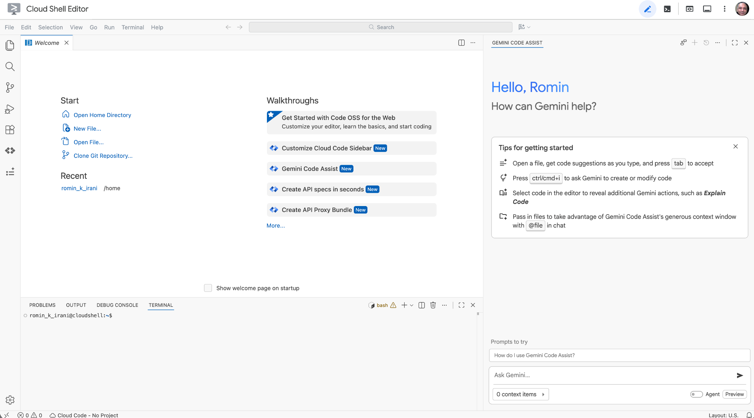Click the bash terminal shell label
754x418 pixels.
click(x=382, y=305)
